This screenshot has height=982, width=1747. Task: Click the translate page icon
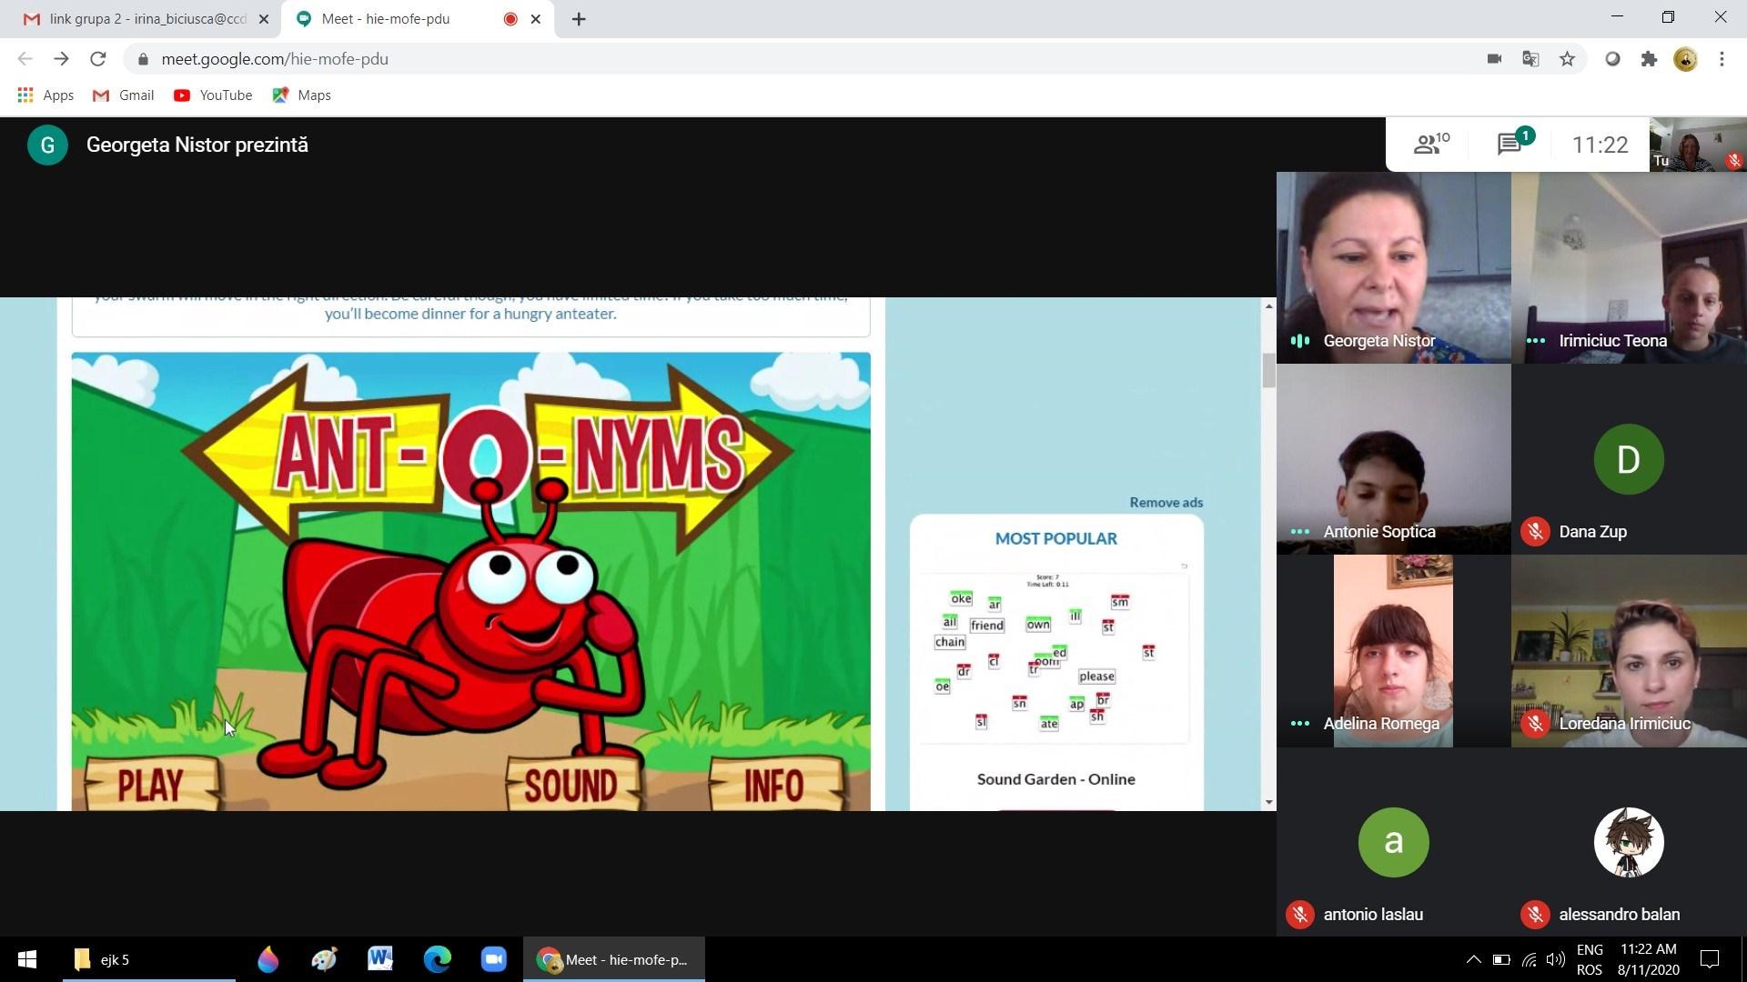1530,59
